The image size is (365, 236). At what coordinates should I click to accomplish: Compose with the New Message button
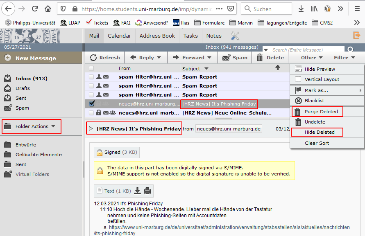coord(41,58)
